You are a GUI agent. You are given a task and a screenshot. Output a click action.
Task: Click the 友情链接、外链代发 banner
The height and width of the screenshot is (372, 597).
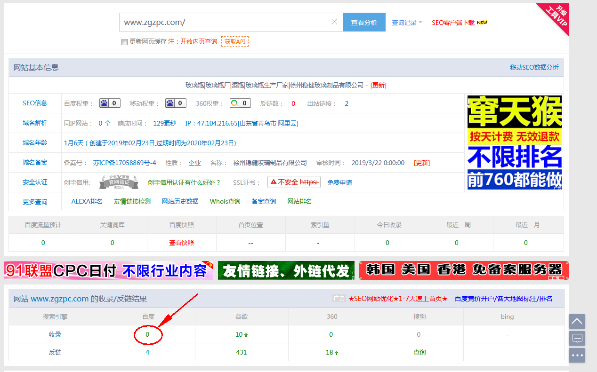click(286, 270)
